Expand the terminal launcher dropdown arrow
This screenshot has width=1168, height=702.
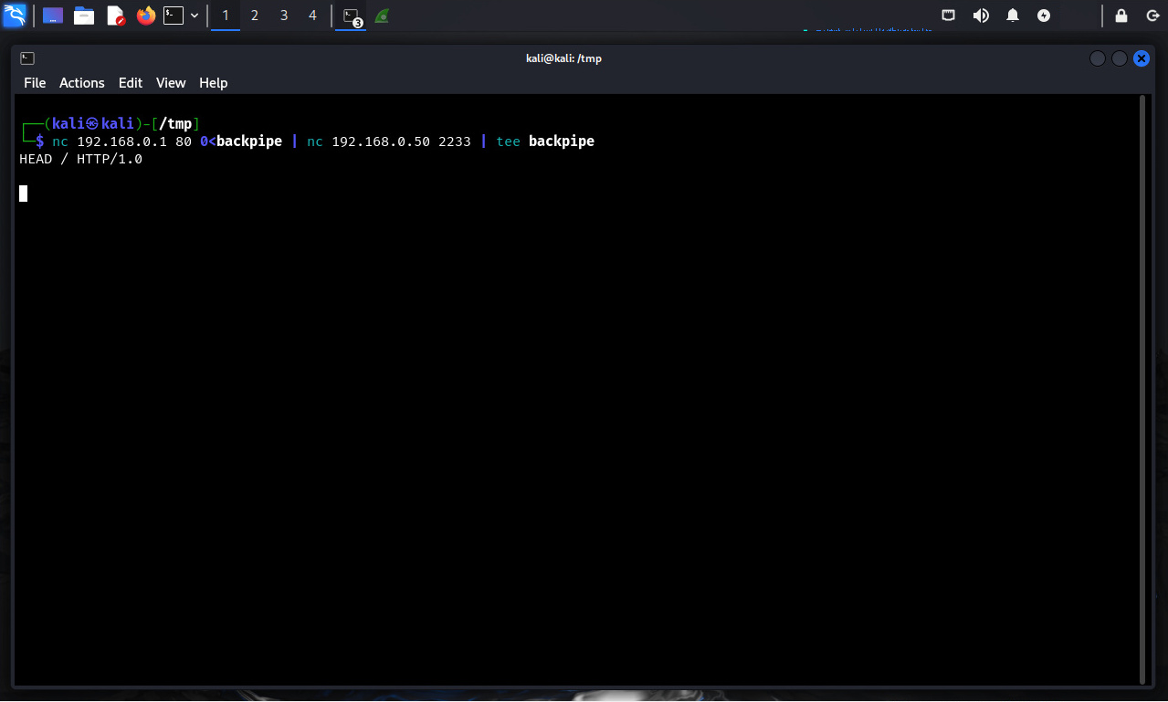tap(195, 16)
